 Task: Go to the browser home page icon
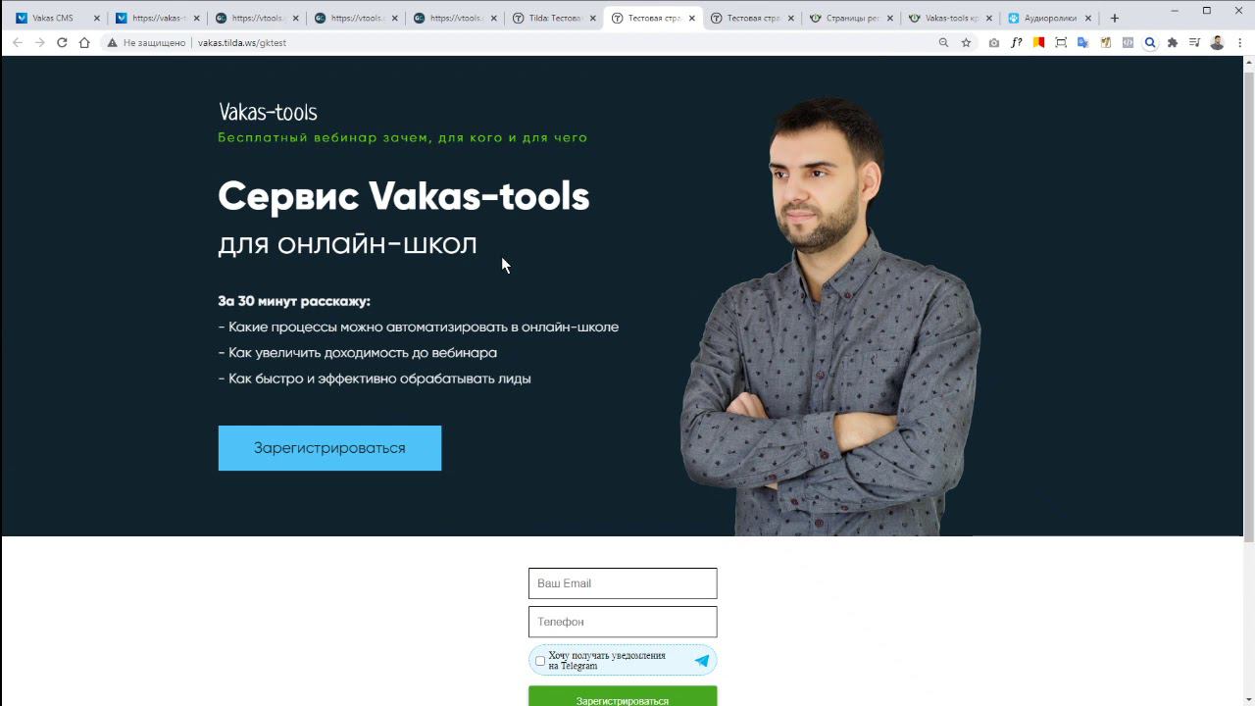84,42
